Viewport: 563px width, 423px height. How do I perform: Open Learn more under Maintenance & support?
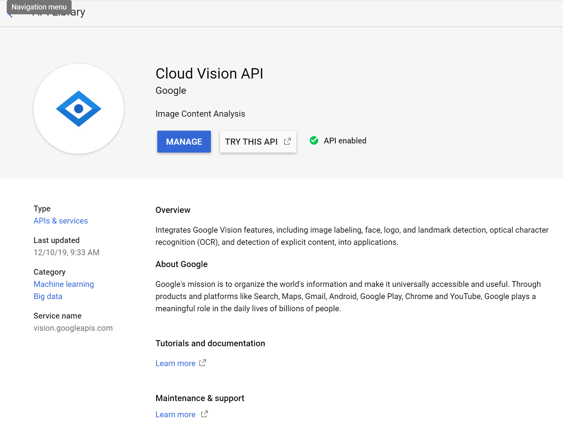point(176,414)
